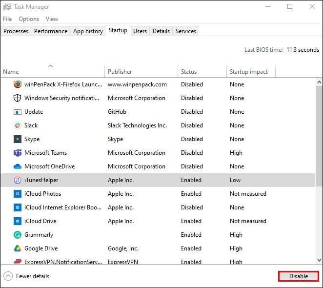Select the Grammarly name
The width and height of the screenshot is (323, 288).
(x=39, y=235)
